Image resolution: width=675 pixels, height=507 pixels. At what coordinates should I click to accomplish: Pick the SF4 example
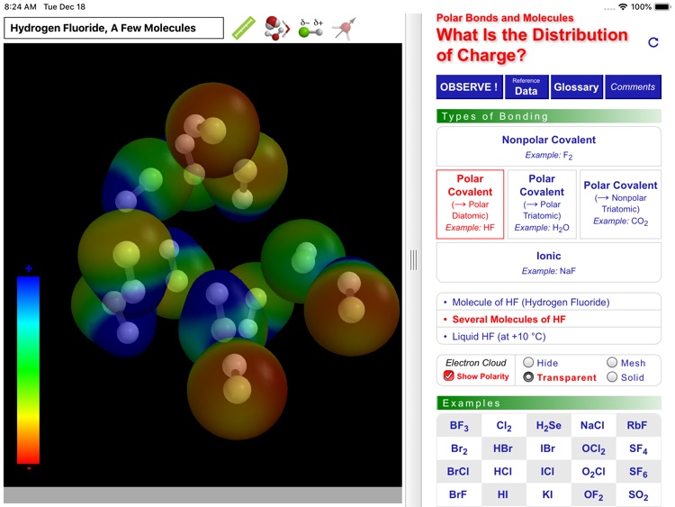coord(638,448)
